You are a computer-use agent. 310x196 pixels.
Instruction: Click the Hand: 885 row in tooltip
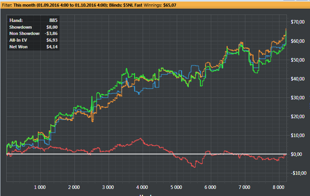pyautogui.click(x=33, y=20)
